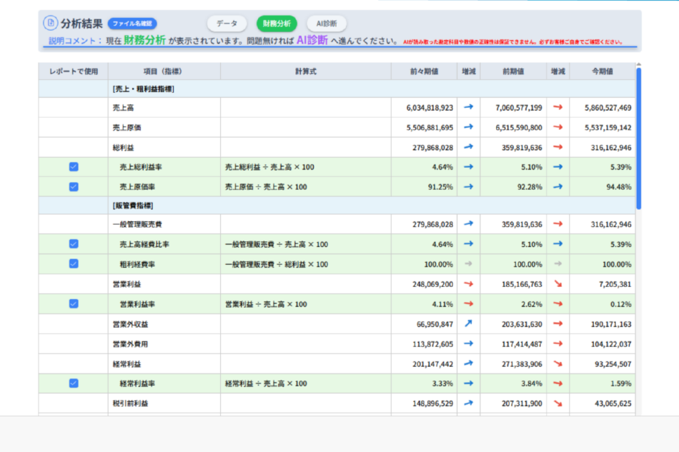Uncheck the 粗利経費率 checkbox

[74, 264]
